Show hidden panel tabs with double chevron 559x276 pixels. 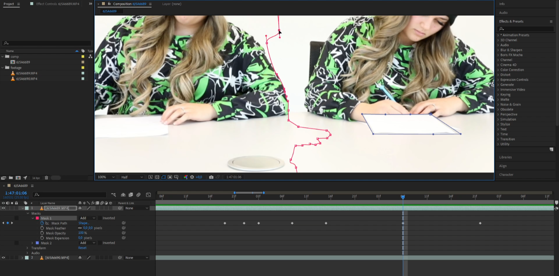coord(90,4)
